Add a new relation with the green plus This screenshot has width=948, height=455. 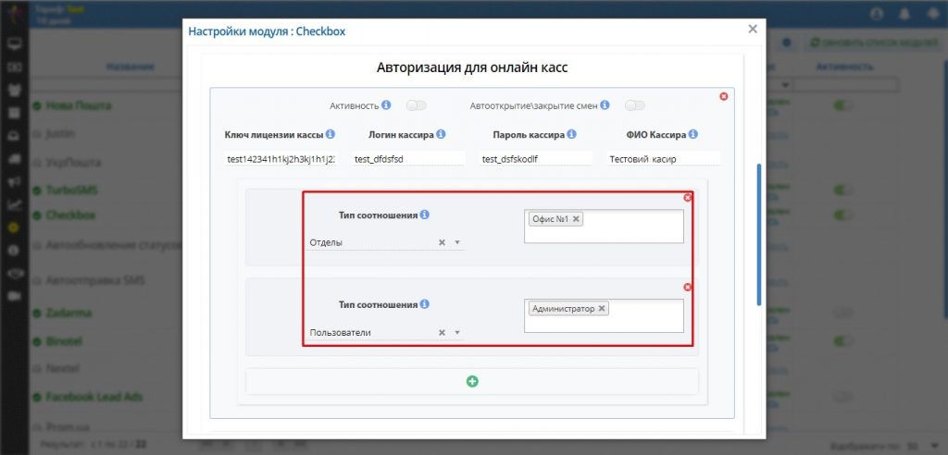(472, 381)
